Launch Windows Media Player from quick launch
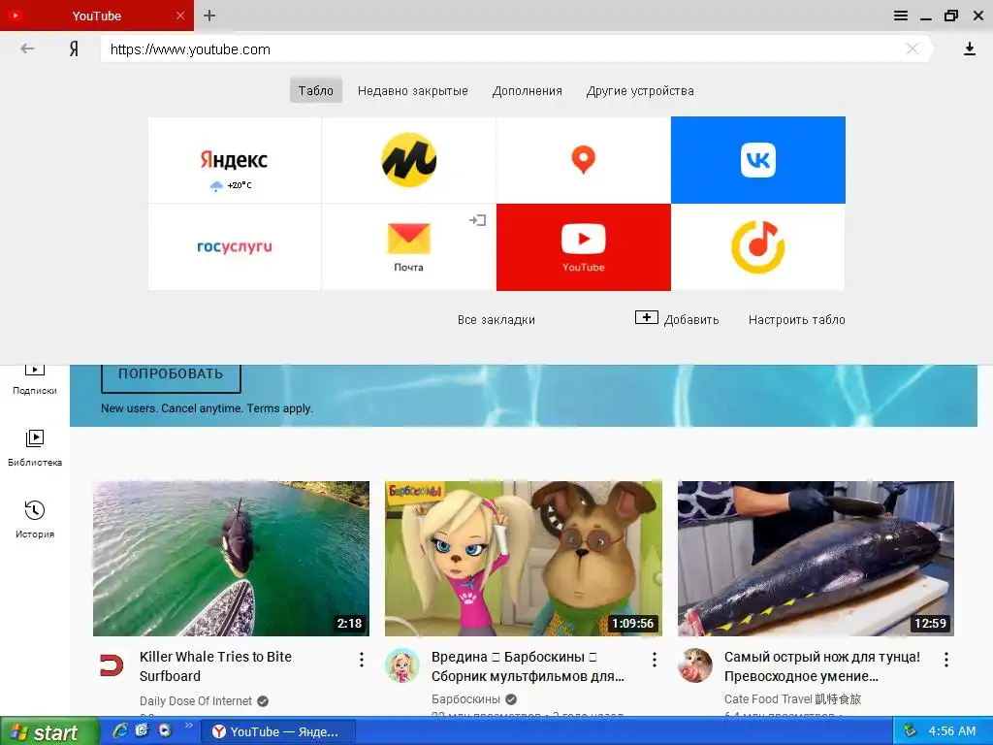993x745 pixels. pos(165,730)
